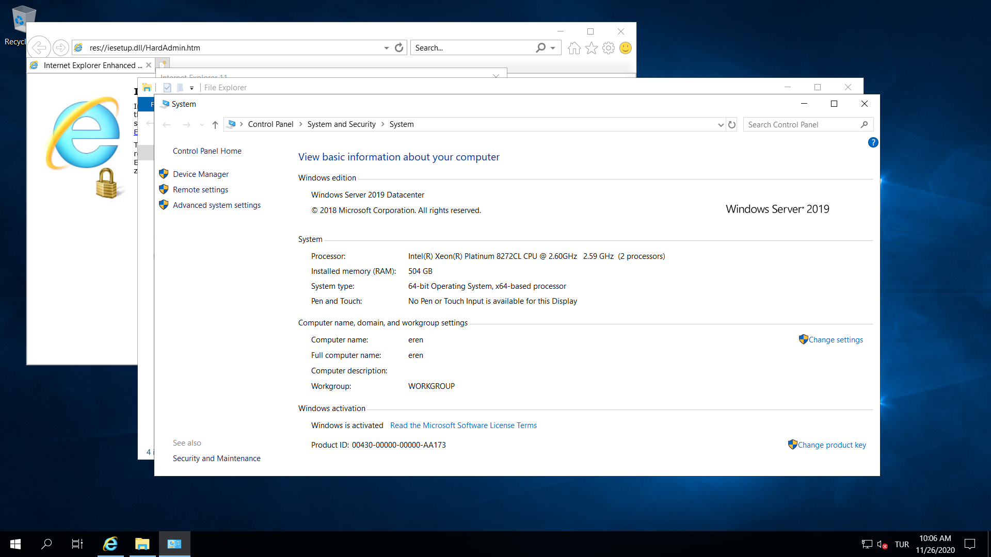
Task: Refresh the Internet Explorer page
Action: tap(399, 48)
